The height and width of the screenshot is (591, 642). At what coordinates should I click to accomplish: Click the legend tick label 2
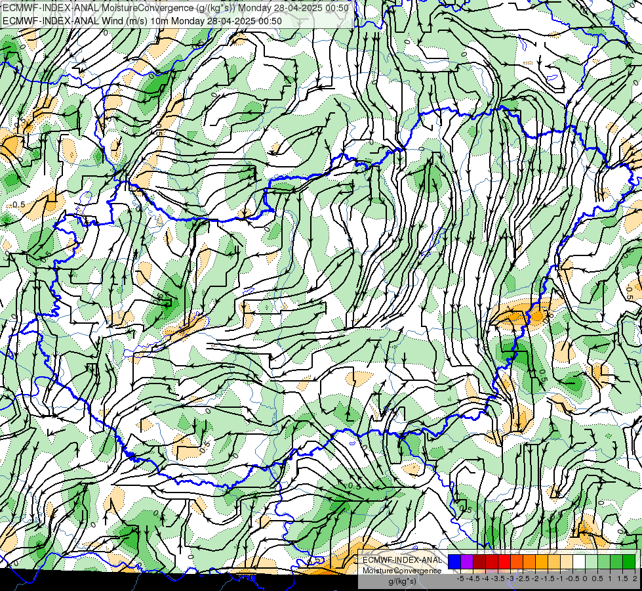tap(635, 579)
